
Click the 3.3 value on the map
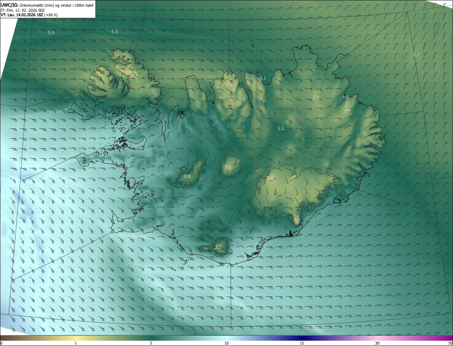click(x=416, y=54)
